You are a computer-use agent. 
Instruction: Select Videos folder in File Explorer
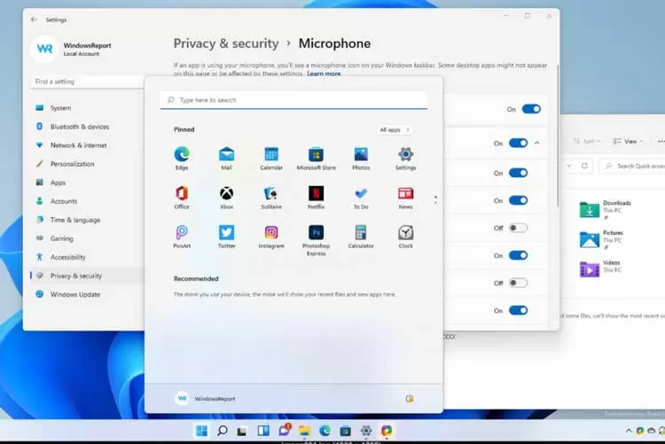pyautogui.click(x=600, y=269)
